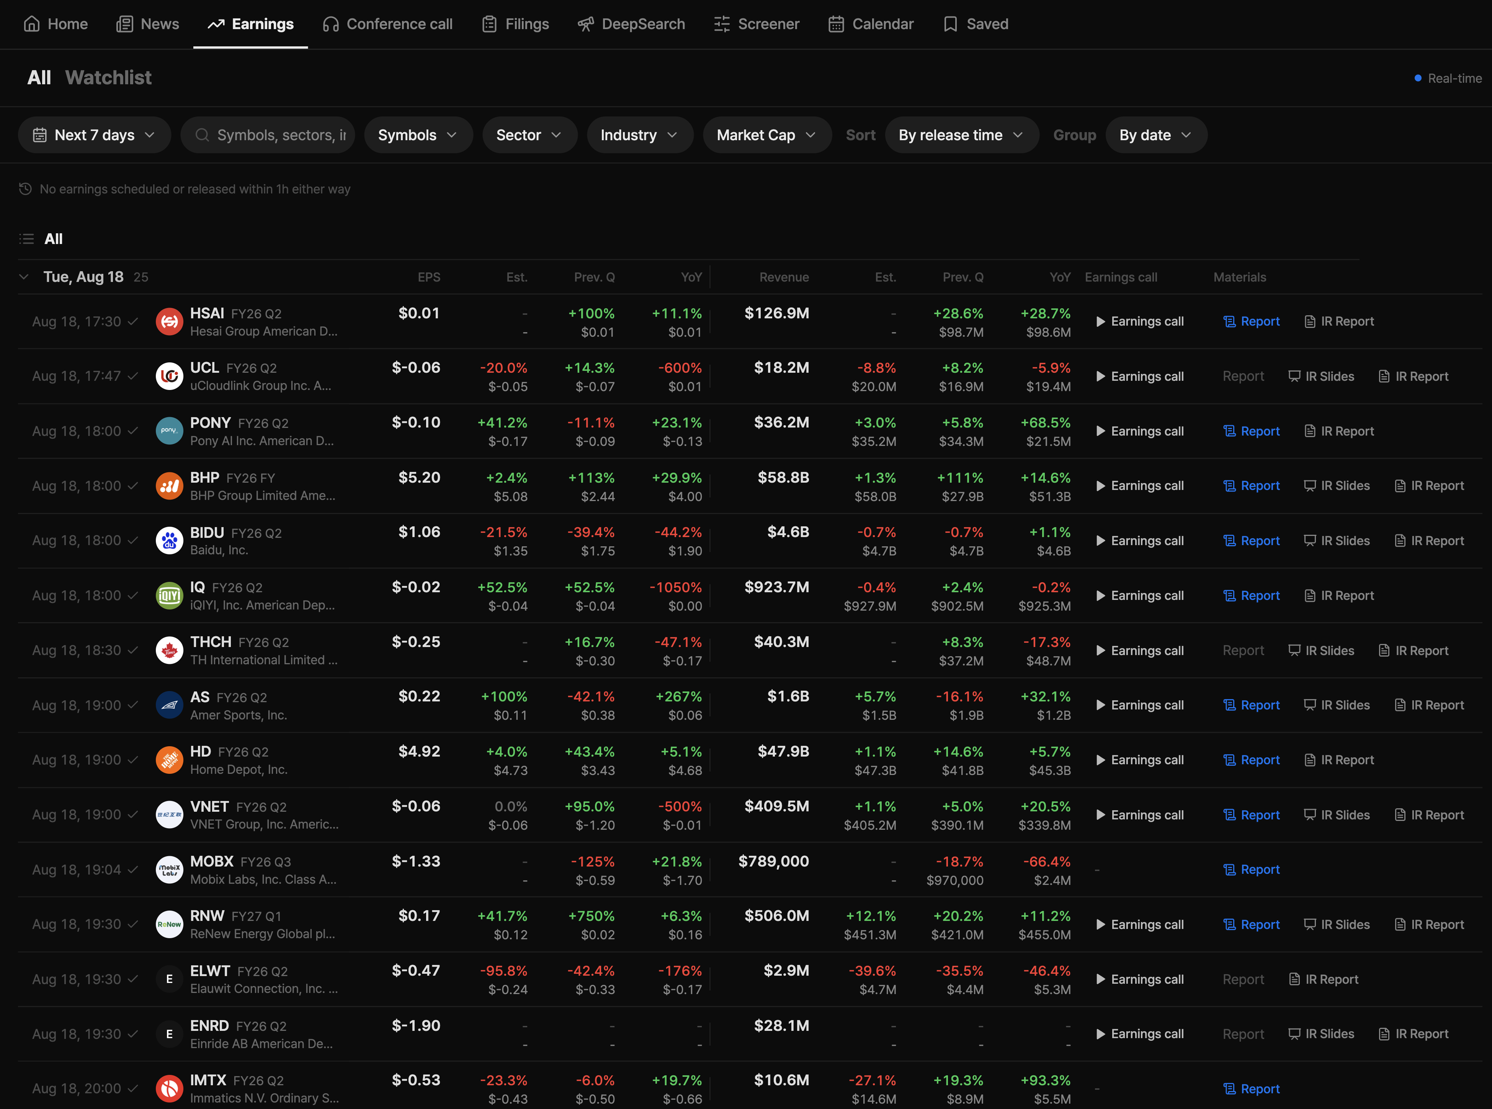Click the EPS column header
Screen dimensions: 1492x1109
429,277
